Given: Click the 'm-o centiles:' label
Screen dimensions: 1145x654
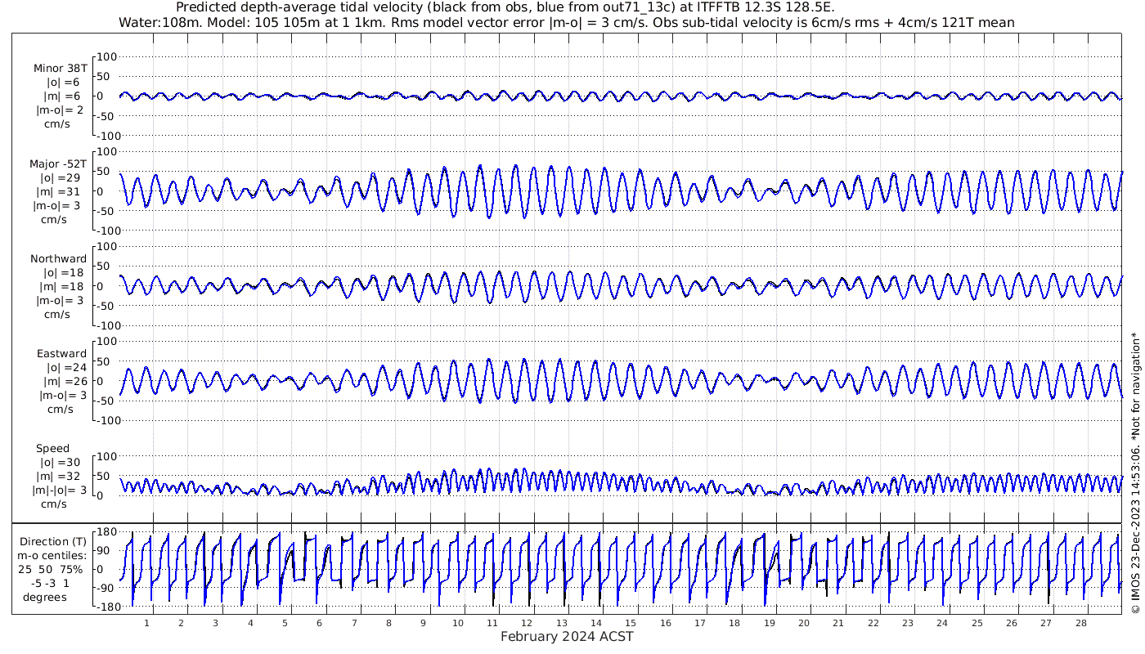Looking at the screenshot, I should [x=53, y=556].
